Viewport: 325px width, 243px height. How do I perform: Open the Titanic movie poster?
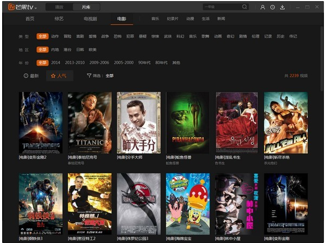click(90, 123)
